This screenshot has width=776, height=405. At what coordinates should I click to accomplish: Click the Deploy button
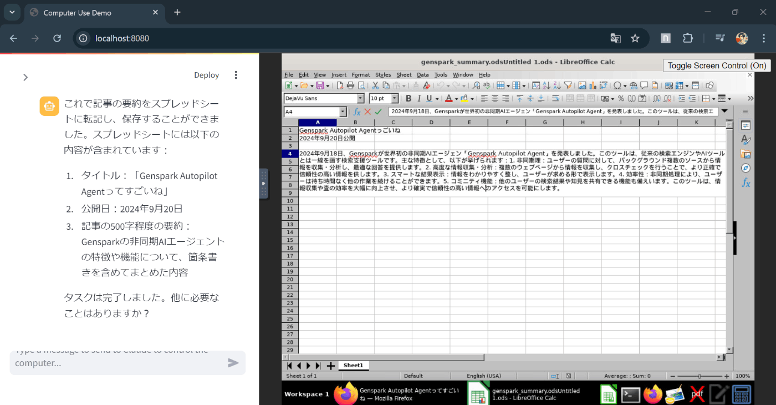click(206, 75)
